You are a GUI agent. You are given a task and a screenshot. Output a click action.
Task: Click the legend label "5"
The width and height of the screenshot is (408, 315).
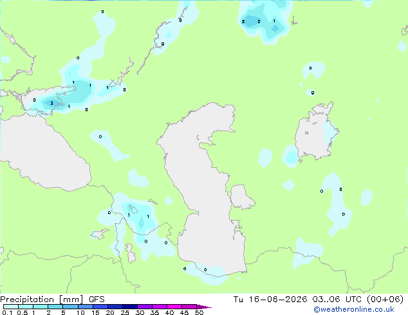tap(63, 312)
